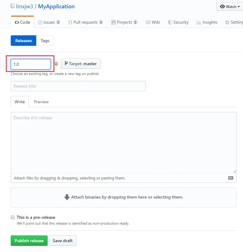Click the Pull requests counter badge
This screenshot has width=243, height=252.
click(101, 22)
